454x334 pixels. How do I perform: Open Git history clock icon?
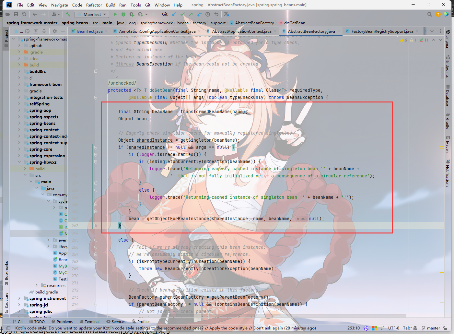208,14
